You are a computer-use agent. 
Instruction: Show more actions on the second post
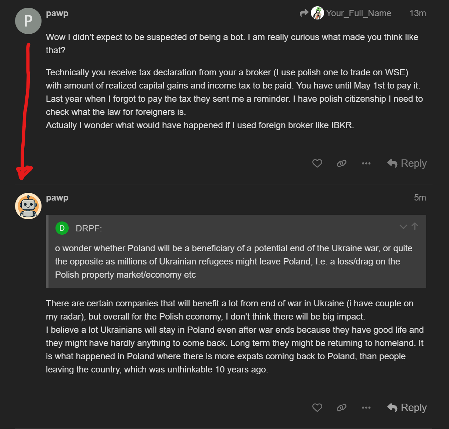point(366,408)
